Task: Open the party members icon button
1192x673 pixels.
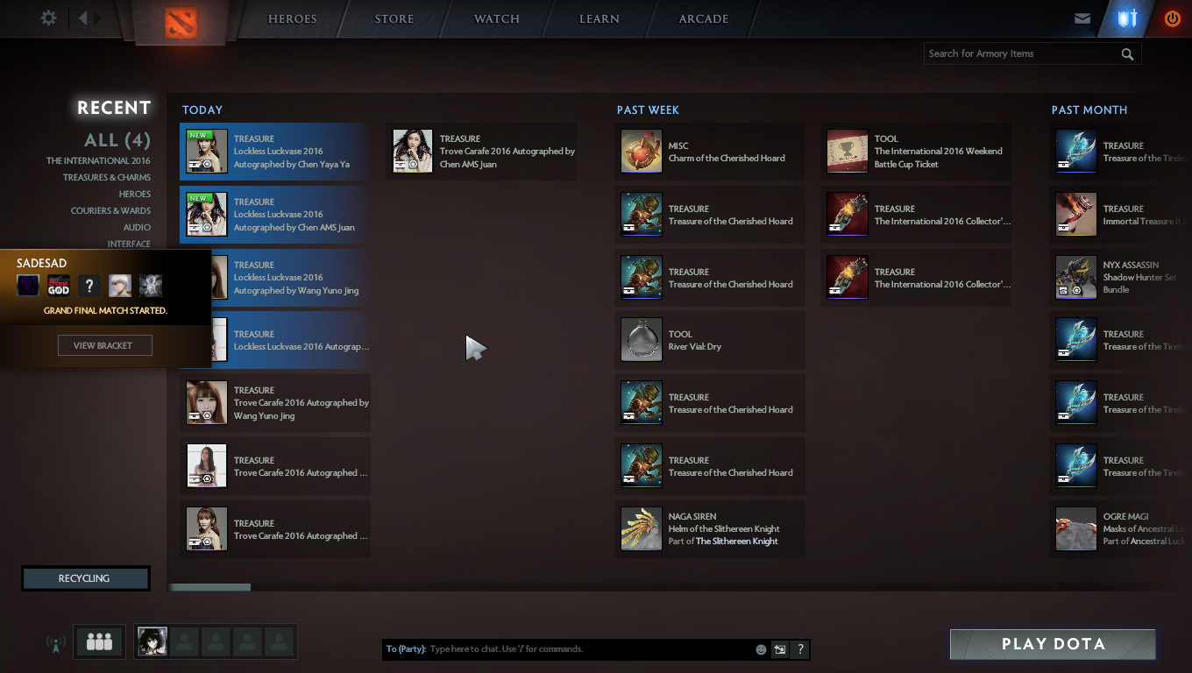Action: [99, 642]
